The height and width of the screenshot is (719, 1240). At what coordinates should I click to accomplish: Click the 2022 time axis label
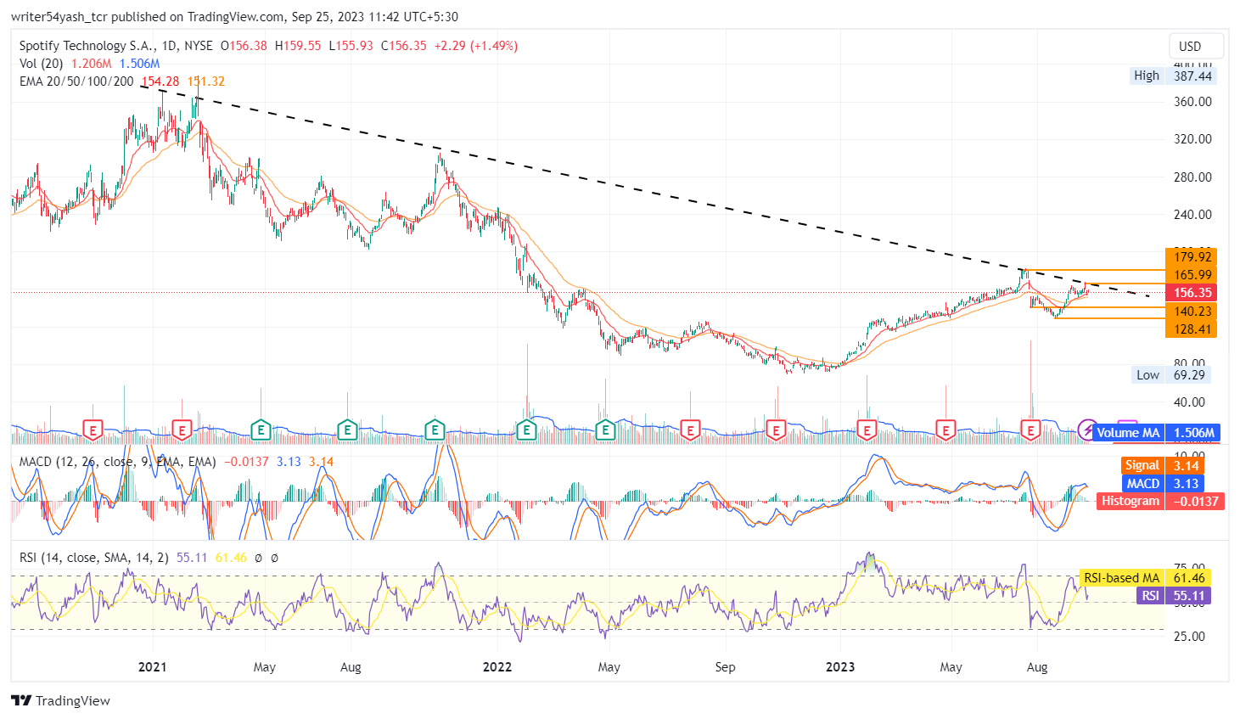(497, 667)
